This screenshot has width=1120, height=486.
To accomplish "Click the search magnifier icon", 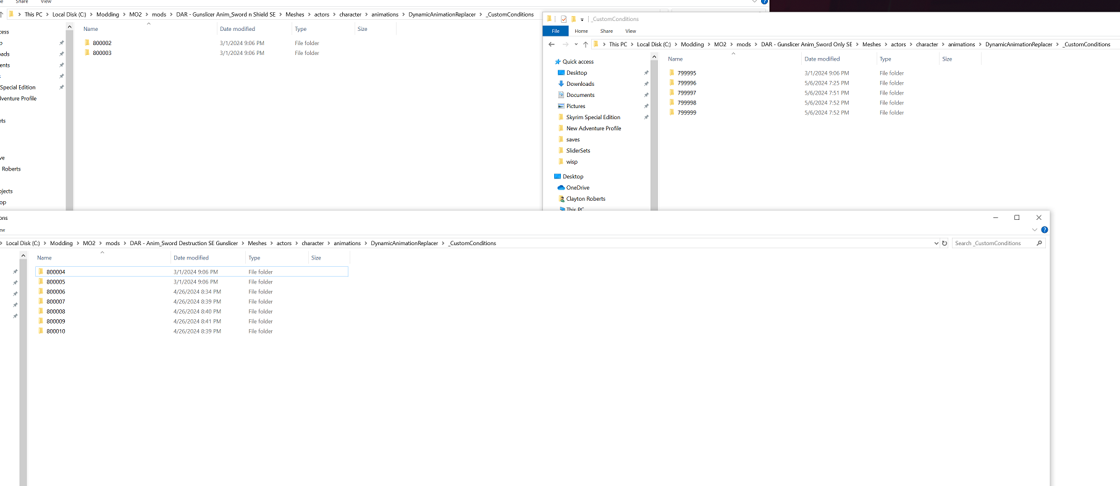I will click(1039, 243).
